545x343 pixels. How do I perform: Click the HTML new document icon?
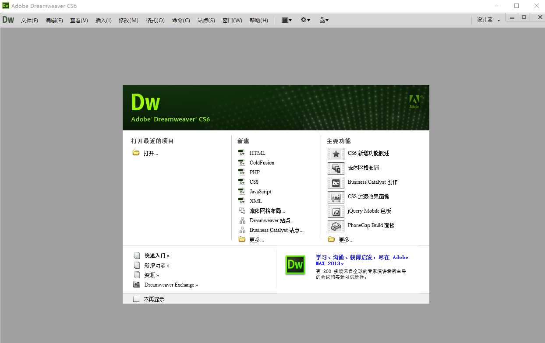tap(242, 153)
